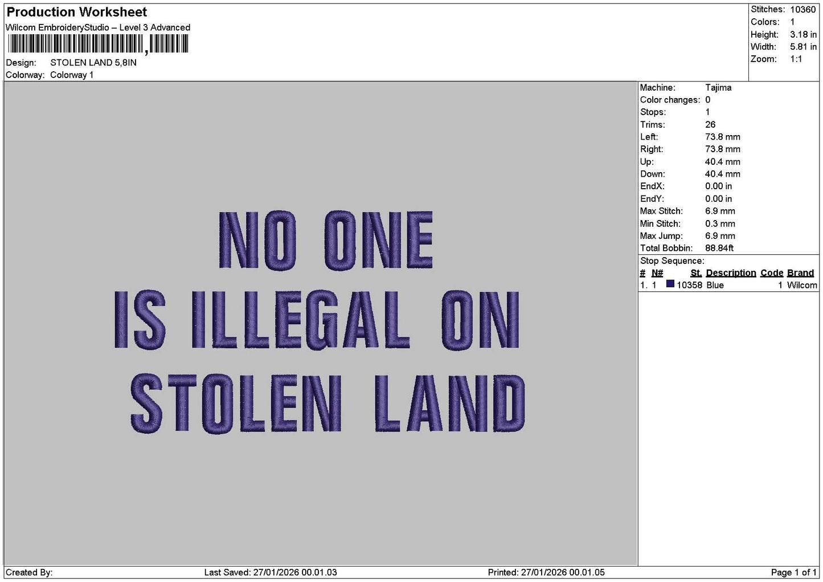Click the Width value 5.81 in
The image size is (823, 582).
(803, 47)
